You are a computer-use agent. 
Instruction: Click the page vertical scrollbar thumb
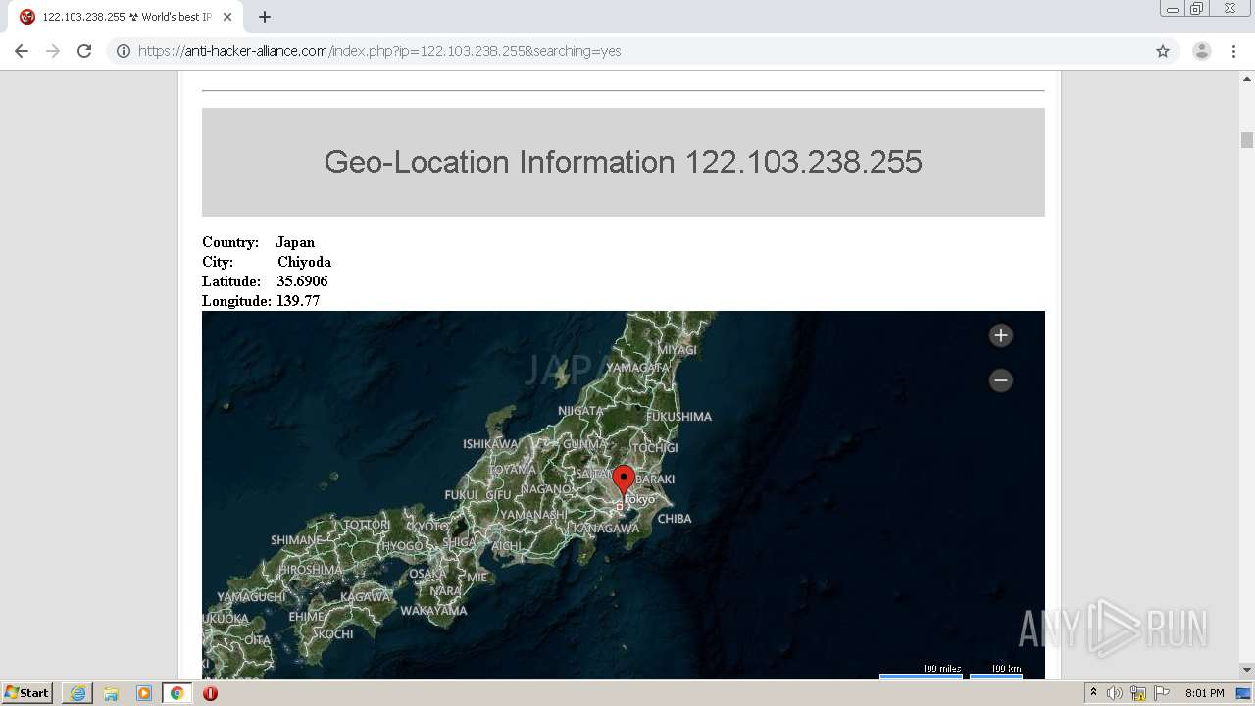[x=1247, y=140]
